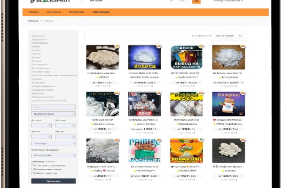282x188 pixels.
Task: Enable the second filter checkbox in sidebar
Action: click(33, 169)
